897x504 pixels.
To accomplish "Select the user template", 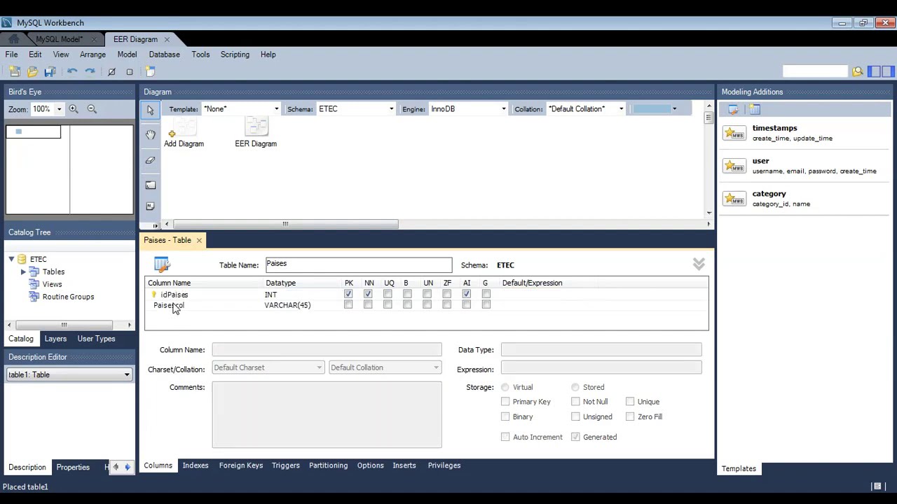I will [x=806, y=166].
